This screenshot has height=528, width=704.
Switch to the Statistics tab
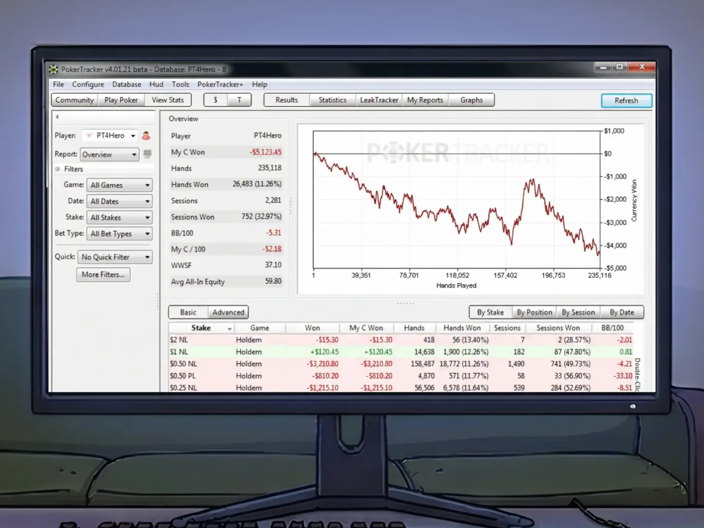(x=332, y=100)
